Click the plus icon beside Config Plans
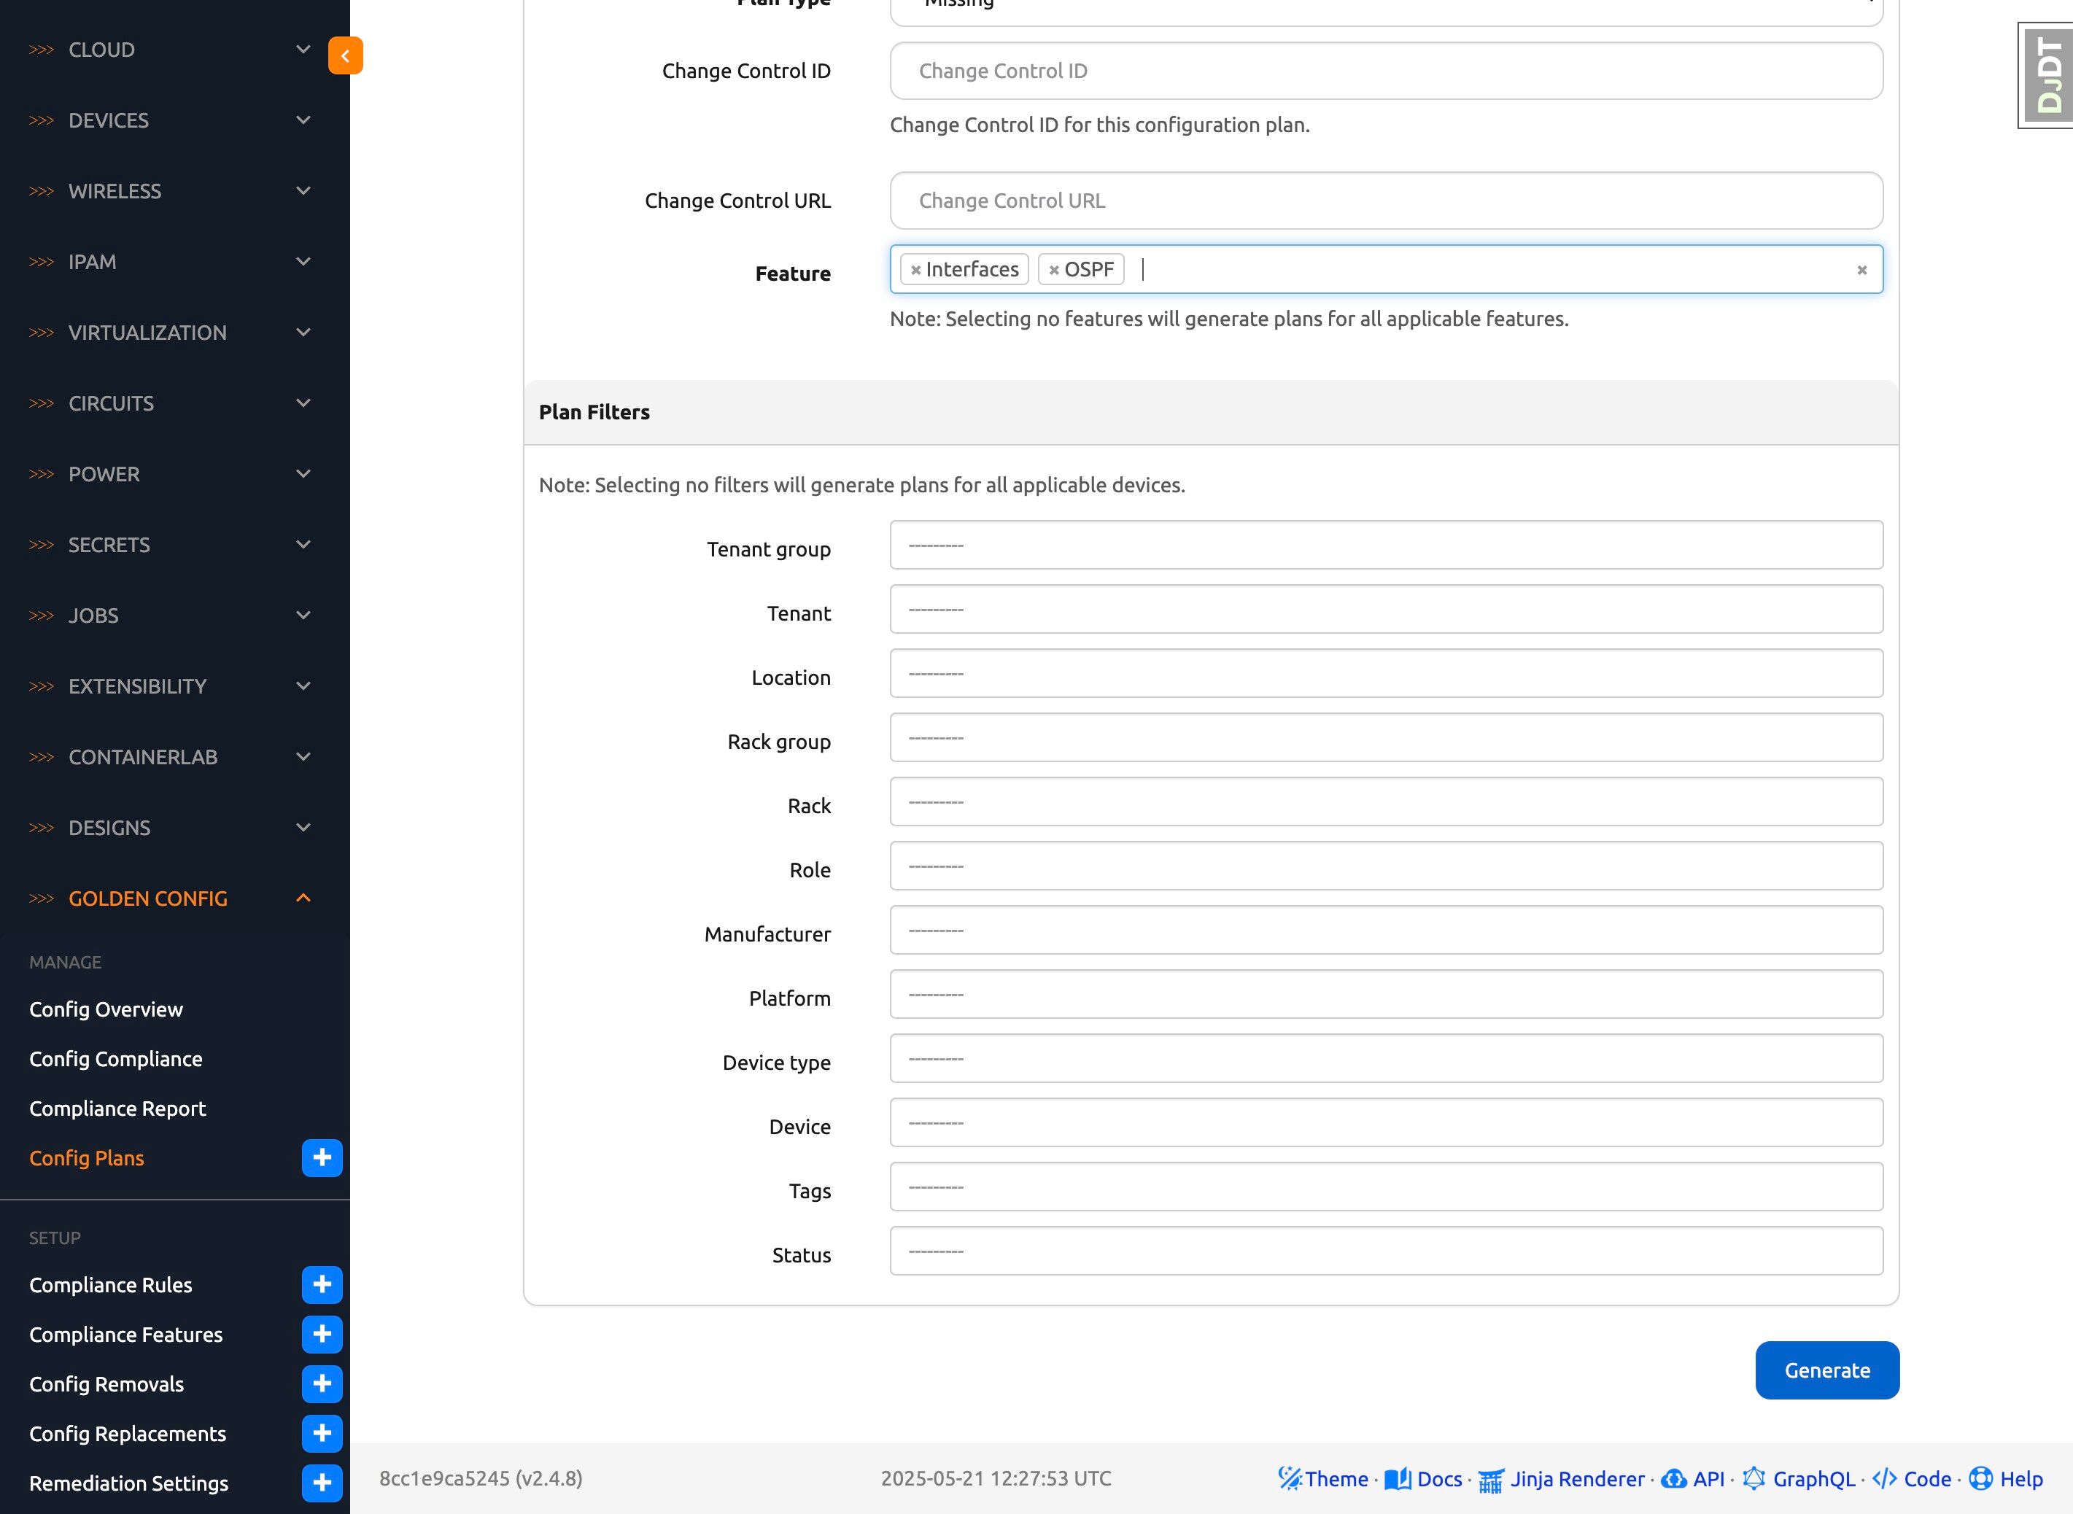Viewport: 2073px width, 1514px height. (322, 1157)
